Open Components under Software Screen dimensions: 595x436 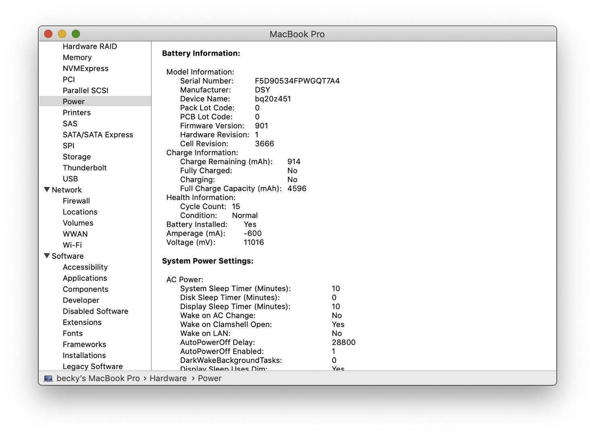tap(86, 289)
